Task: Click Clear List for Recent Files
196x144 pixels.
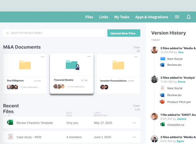Action: pyautogui.click(x=136, y=107)
